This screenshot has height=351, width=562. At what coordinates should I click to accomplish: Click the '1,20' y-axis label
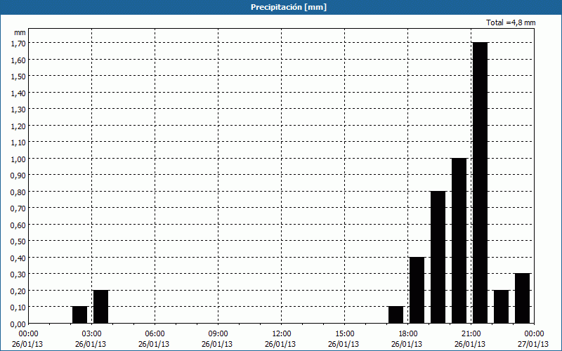coord(18,126)
